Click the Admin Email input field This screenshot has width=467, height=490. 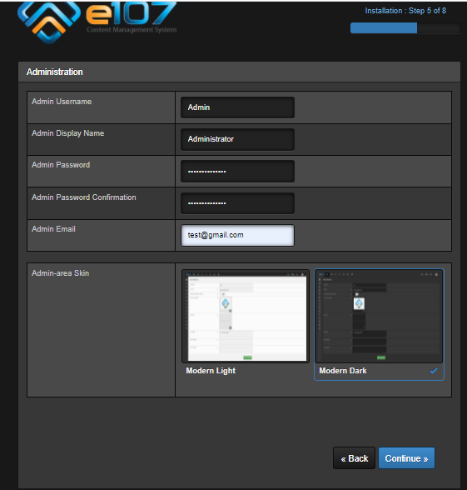click(237, 235)
